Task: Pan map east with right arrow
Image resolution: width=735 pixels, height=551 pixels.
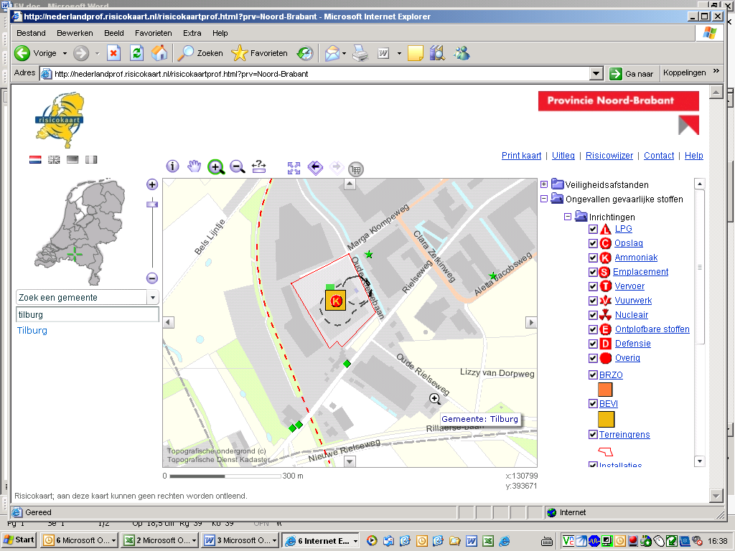Action: [x=530, y=322]
